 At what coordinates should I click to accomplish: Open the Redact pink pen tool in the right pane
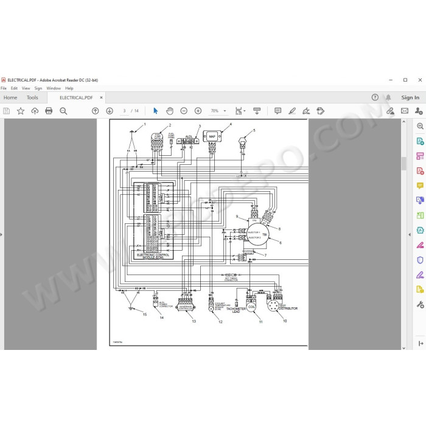pos(420,245)
